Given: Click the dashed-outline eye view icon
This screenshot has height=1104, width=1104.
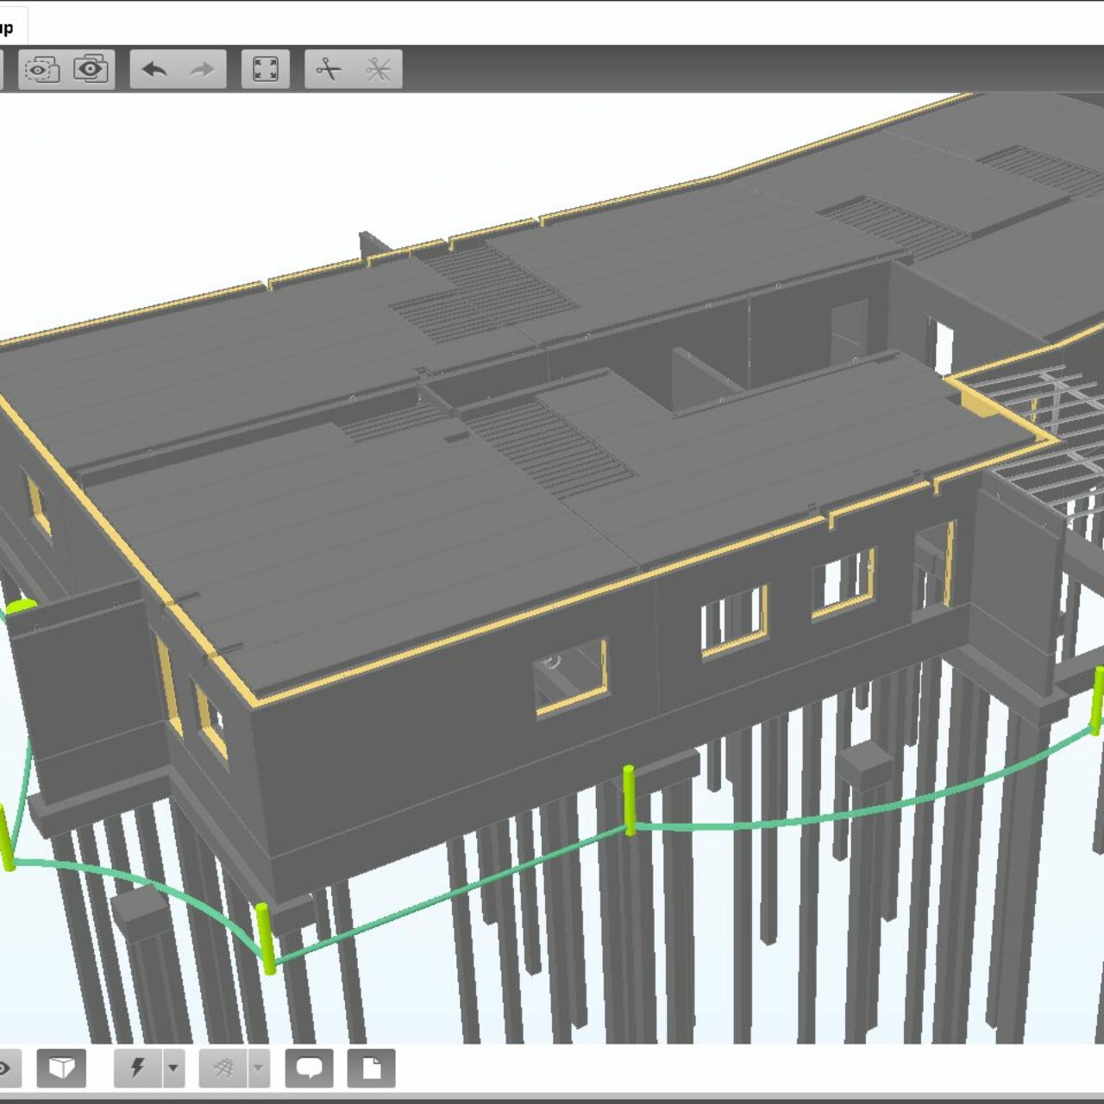Looking at the screenshot, I should click(x=41, y=69).
